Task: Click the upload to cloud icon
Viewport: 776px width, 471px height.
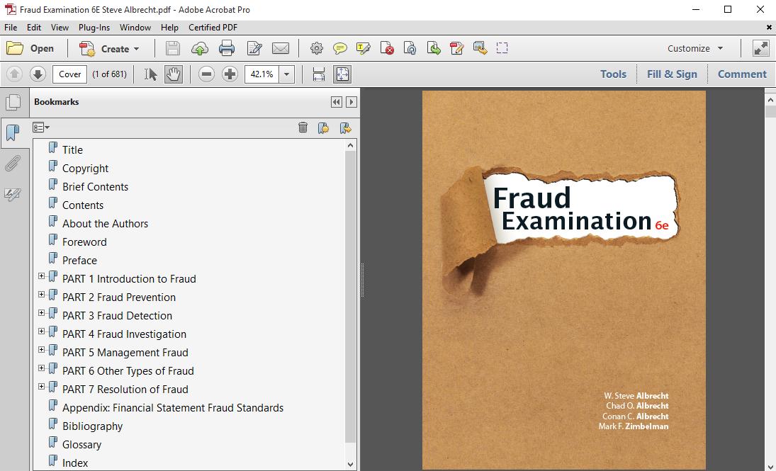Action: coord(199,48)
